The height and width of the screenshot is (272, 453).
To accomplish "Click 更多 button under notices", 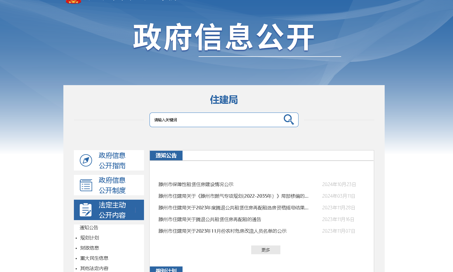I will (265, 250).
